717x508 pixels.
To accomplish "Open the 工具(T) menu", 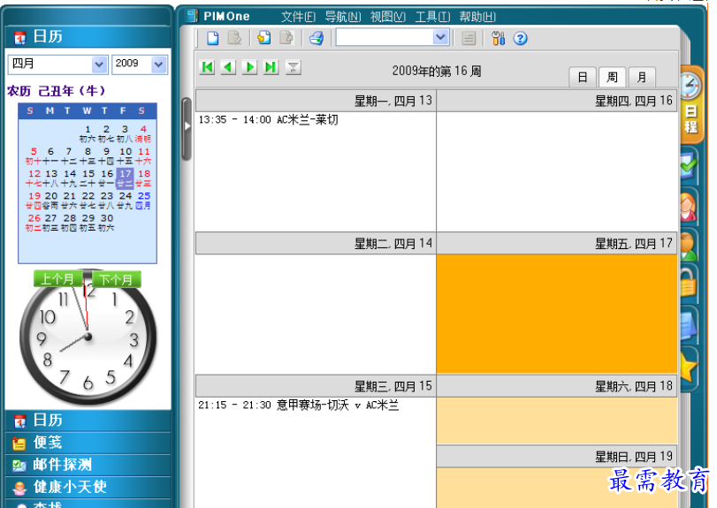I will tap(432, 17).
